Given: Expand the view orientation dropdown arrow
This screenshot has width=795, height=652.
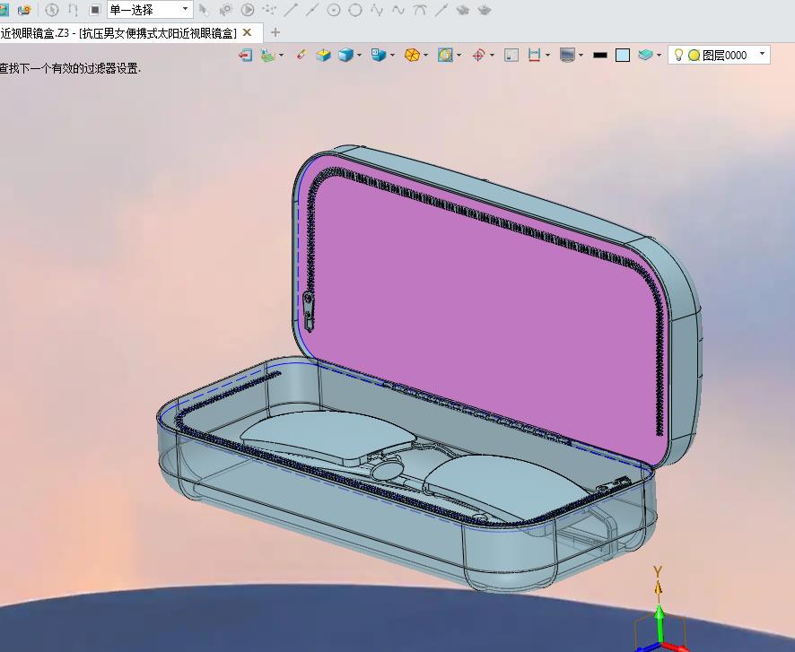Looking at the screenshot, I should pos(392,55).
